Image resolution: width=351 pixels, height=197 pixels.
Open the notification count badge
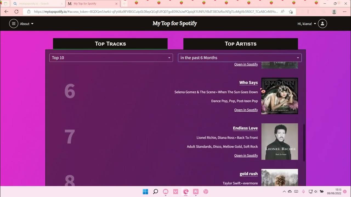click(x=345, y=192)
